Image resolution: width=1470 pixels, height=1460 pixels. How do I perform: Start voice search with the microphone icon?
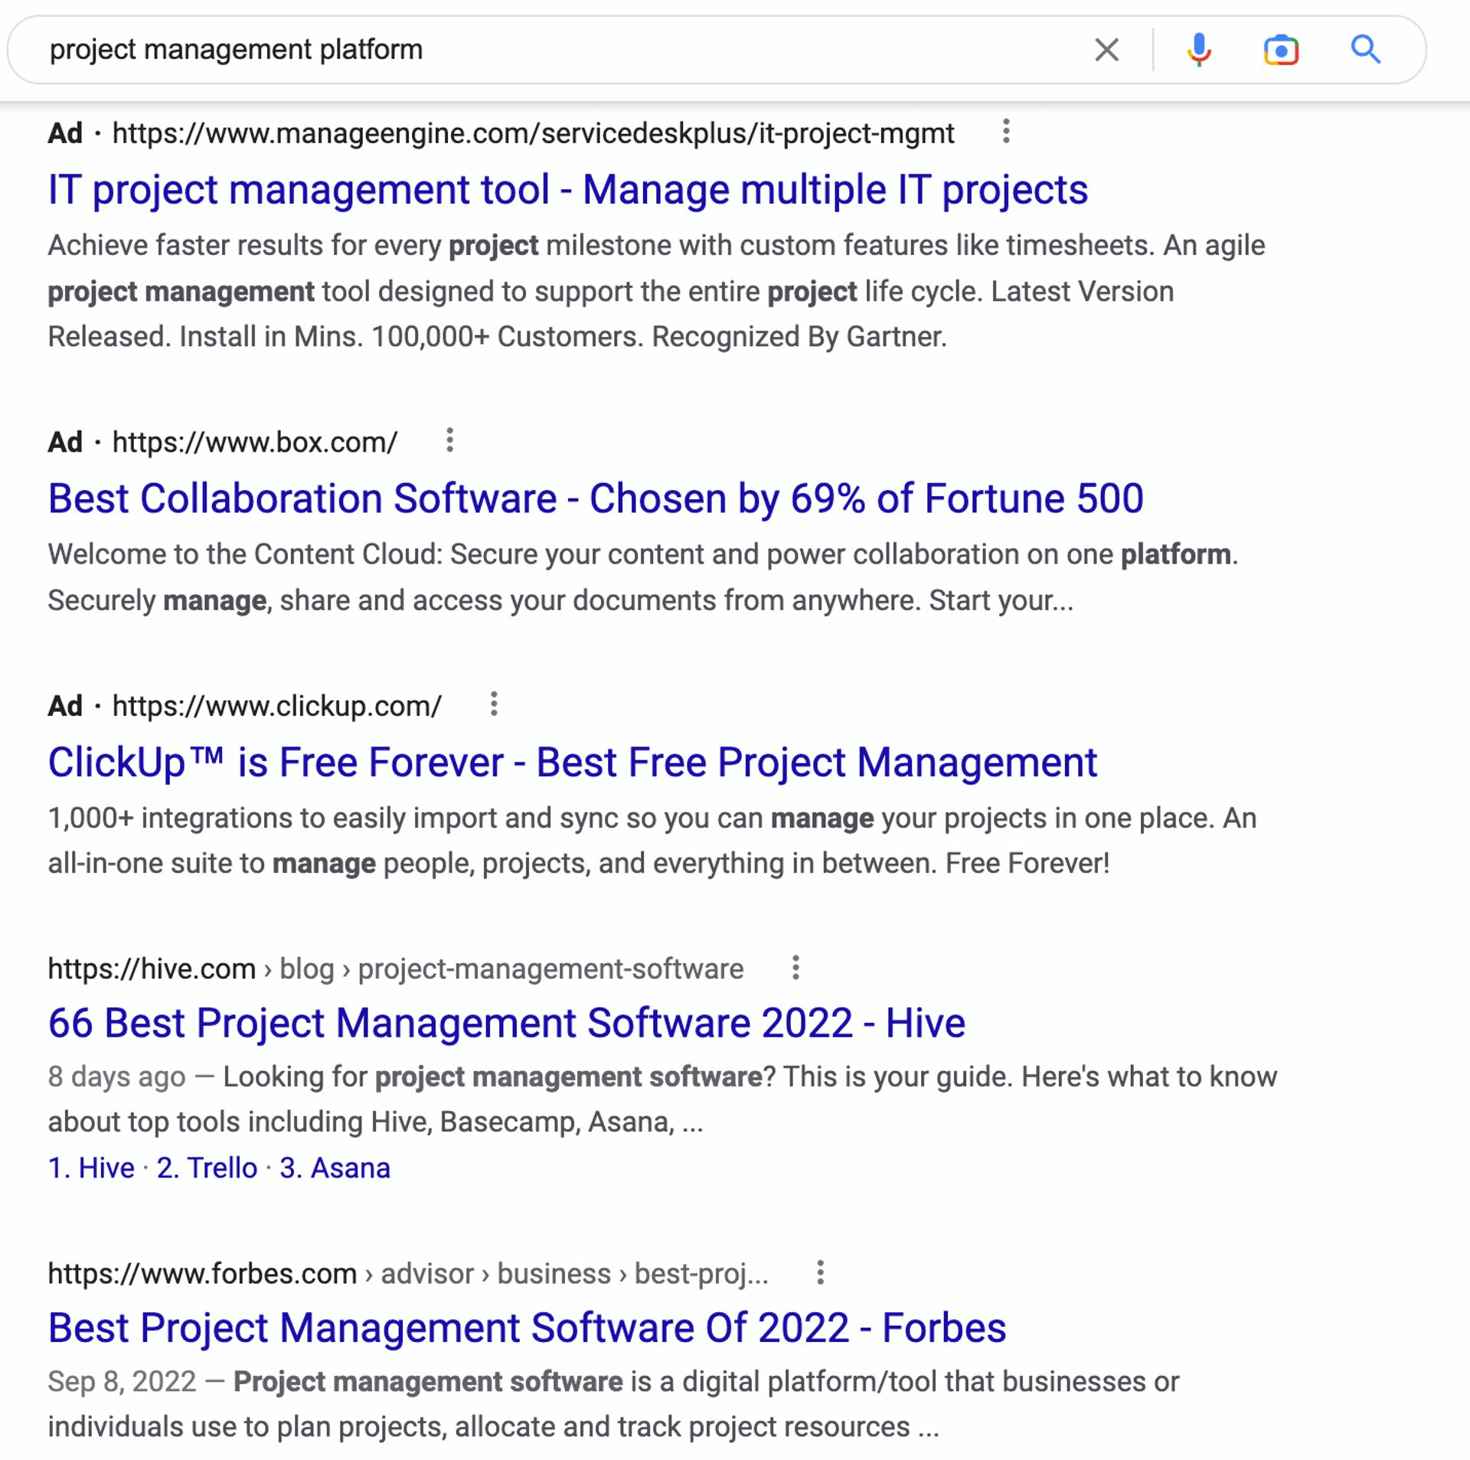1198,49
